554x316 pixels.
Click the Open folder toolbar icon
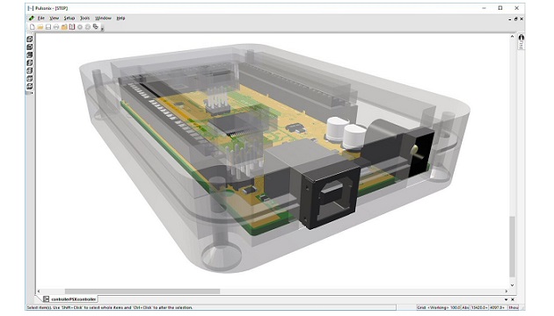[x=40, y=27]
